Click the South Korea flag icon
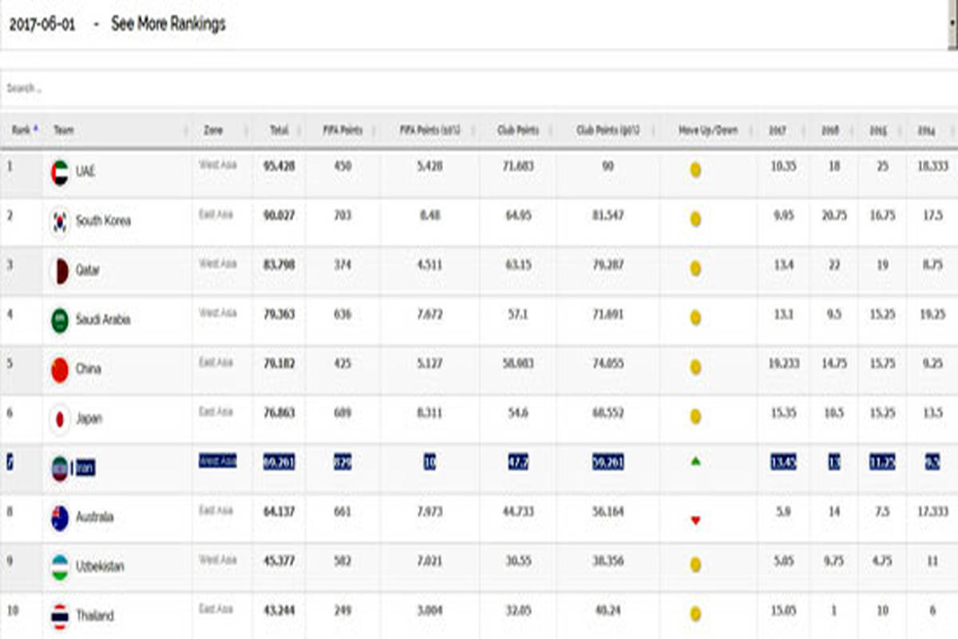 pos(60,222)
